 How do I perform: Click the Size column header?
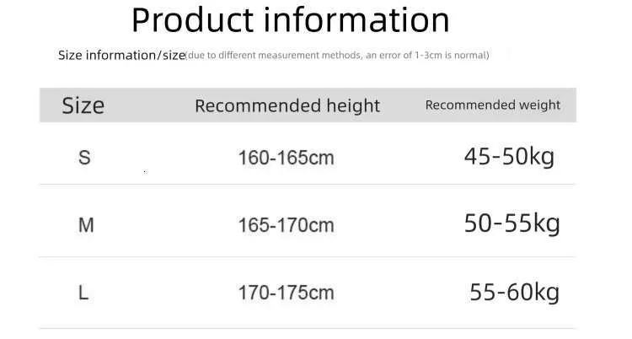click(83, 105)
